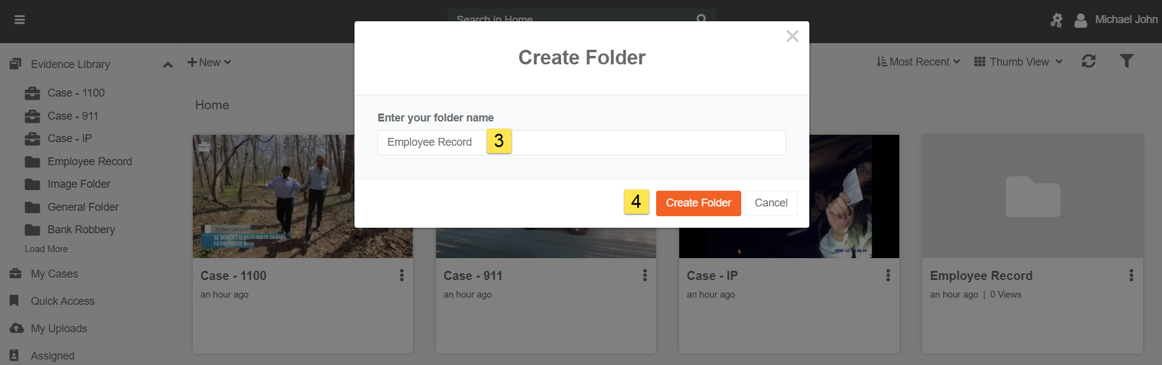This screenshot has width=1162, height=365.
Task: Open the three-dot menu for Case - IP
Action: (x=888, y=276)
